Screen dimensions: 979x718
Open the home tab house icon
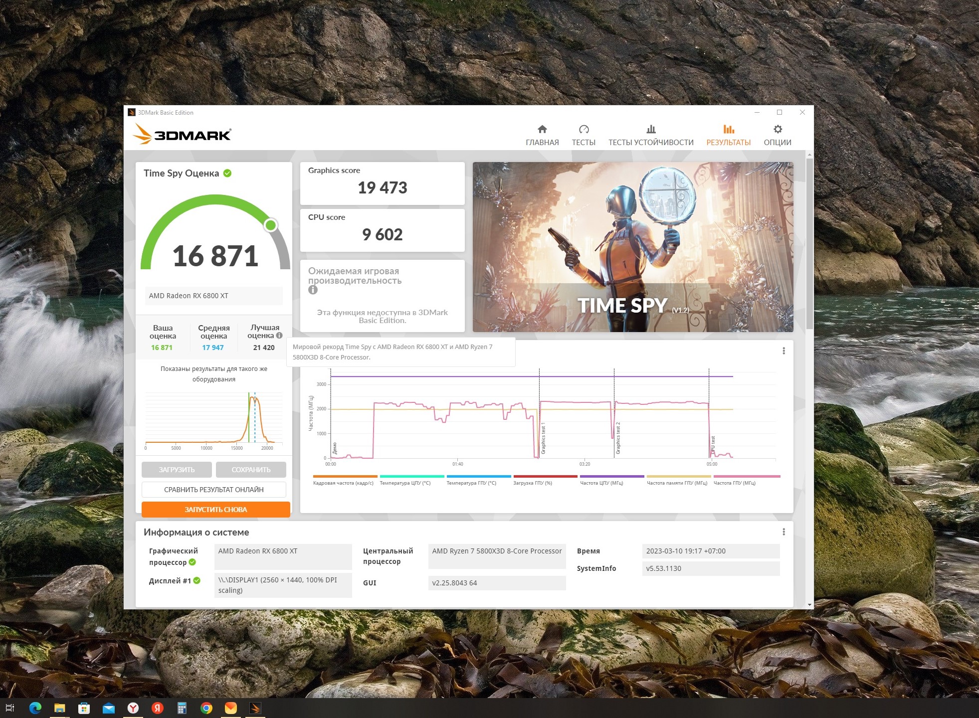tap(542, 130)
